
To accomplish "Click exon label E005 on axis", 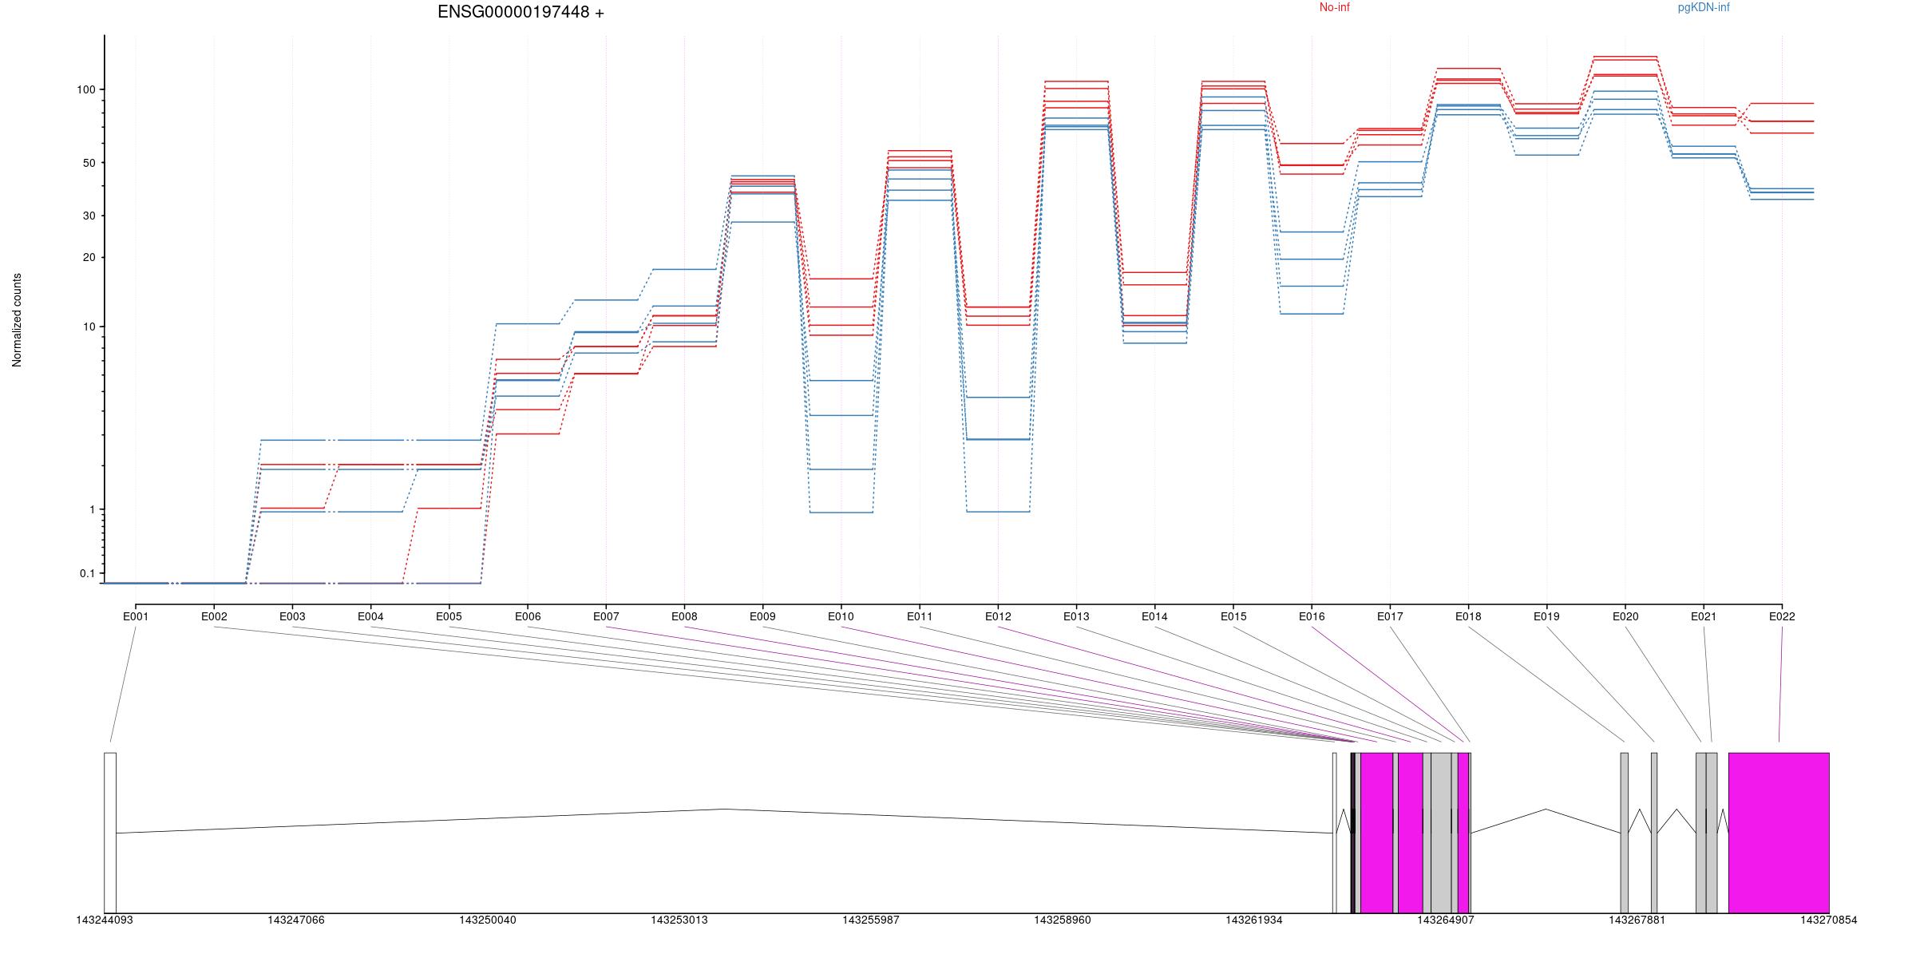I will tap(449, 616).
